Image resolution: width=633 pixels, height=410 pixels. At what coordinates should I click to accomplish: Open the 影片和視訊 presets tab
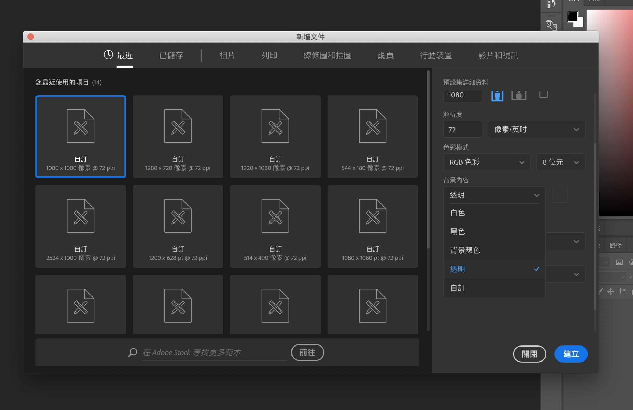point(498,55)
